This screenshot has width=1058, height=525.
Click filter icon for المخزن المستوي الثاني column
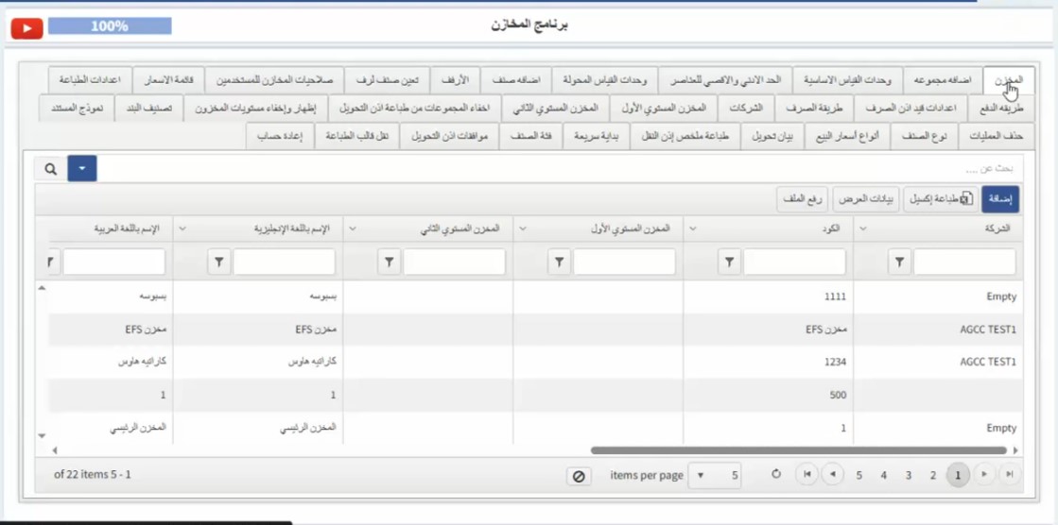click(389, 262)
